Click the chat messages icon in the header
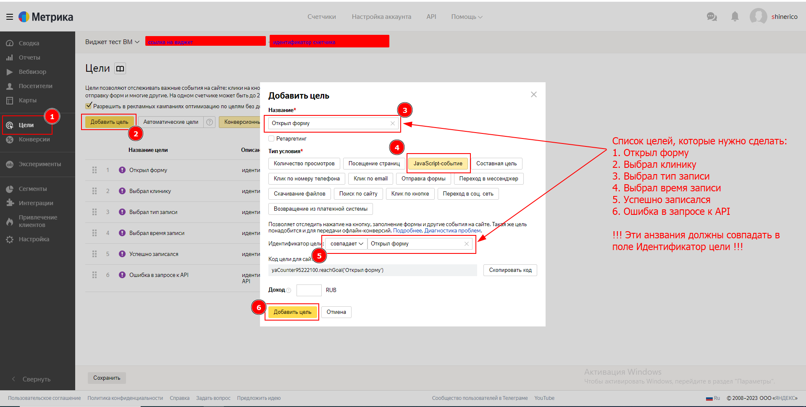 (x=711, y=17)
